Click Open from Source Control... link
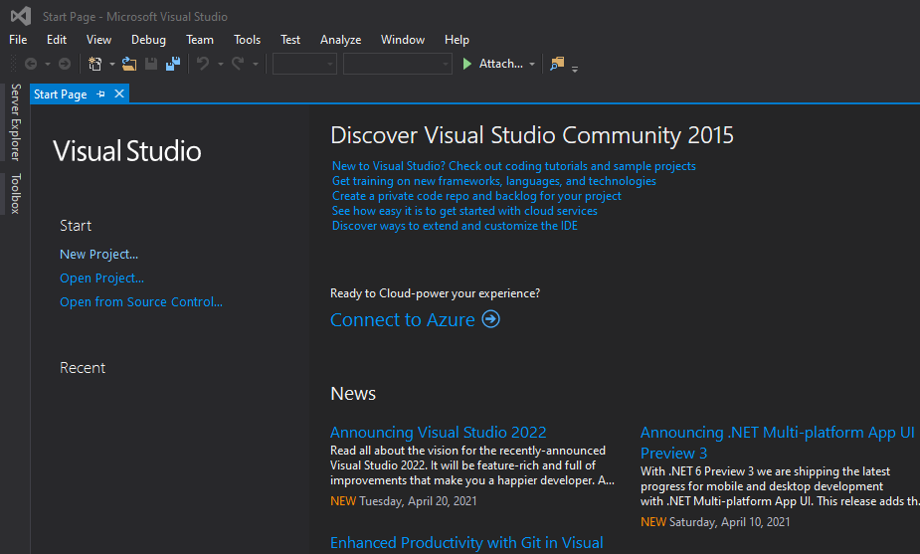Image resolution: width=920 pixels, height=554 pixels. point(141,301)
